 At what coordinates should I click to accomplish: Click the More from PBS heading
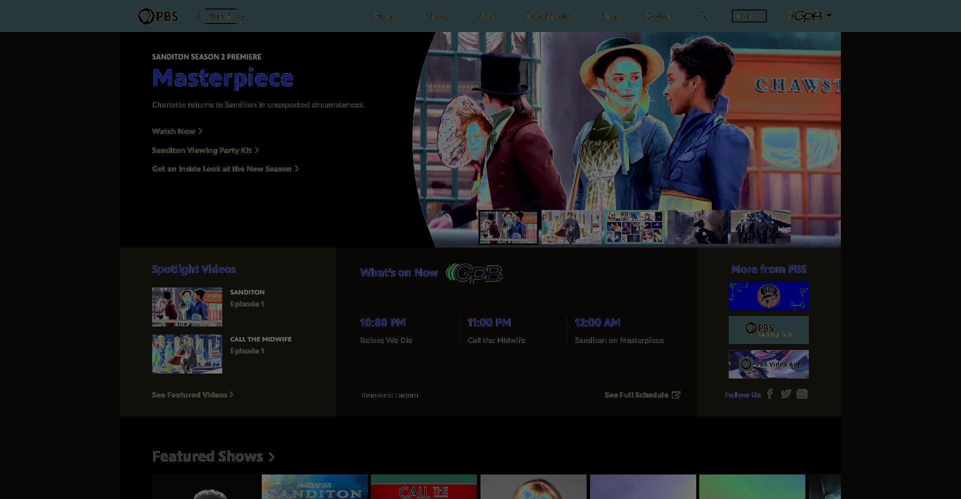coord(769,269)
